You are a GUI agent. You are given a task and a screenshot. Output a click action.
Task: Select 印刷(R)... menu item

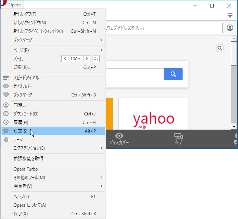tap(53, 67)
